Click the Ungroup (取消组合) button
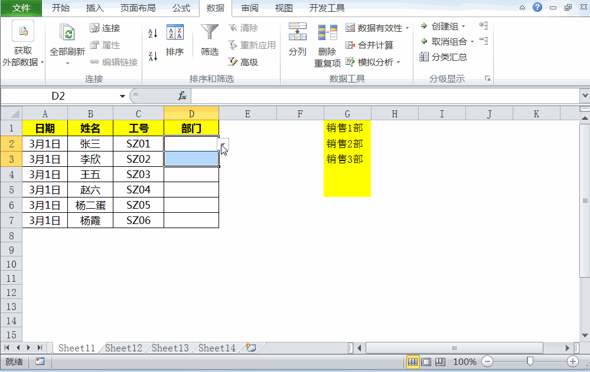The height and width of the screenshot is (372, 590). 444,41
